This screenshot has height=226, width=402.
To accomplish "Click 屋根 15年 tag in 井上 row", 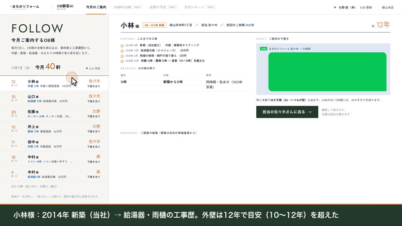I will pyautogui.click(x=33, y=131).
